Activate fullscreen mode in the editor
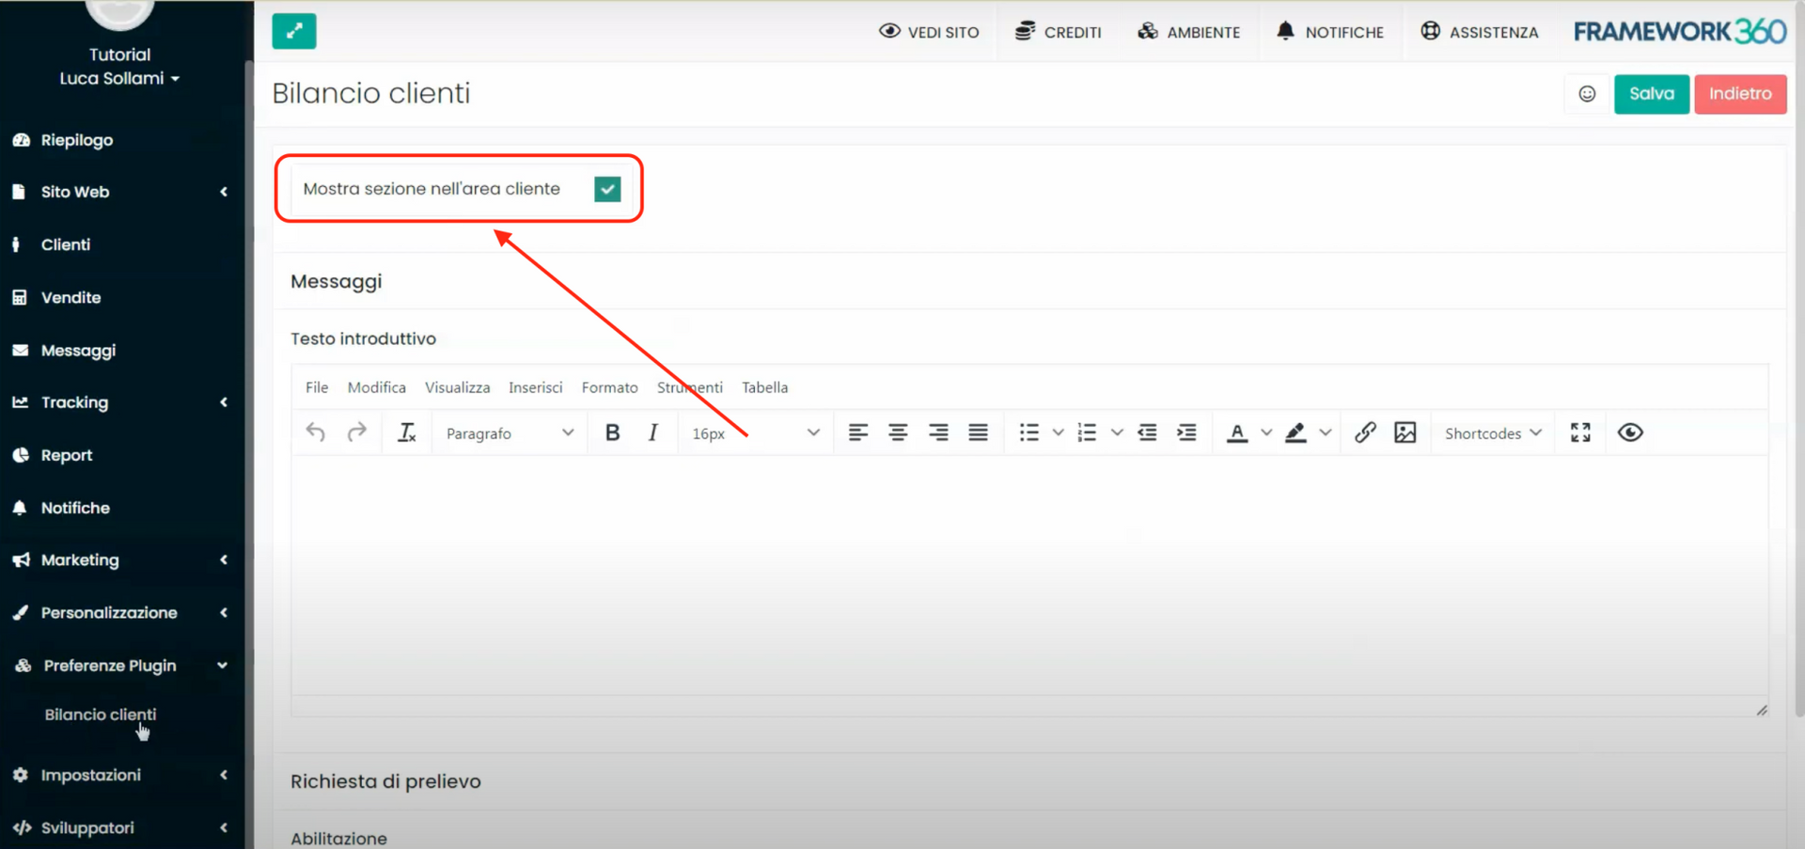 (x=1579, y=432)
